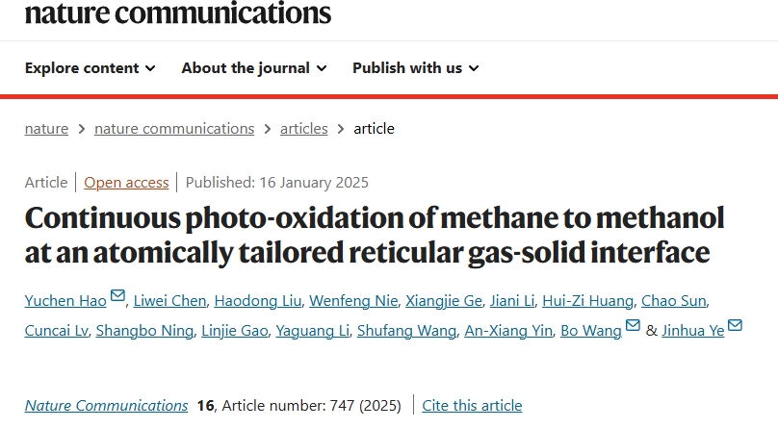The height and width of the screenshot is (428, 778).
Task: Click the Open access link
Action: (x=126, y=183)
